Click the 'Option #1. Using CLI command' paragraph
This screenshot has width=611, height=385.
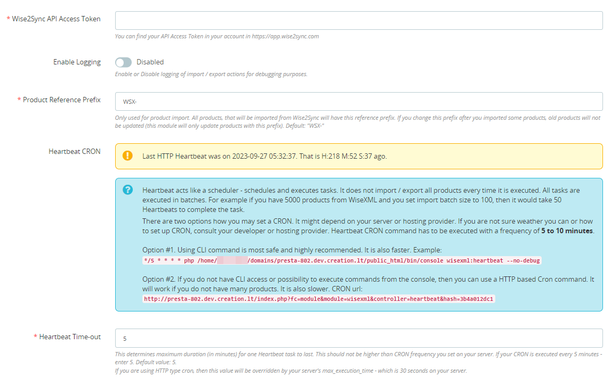coord(292,250)
